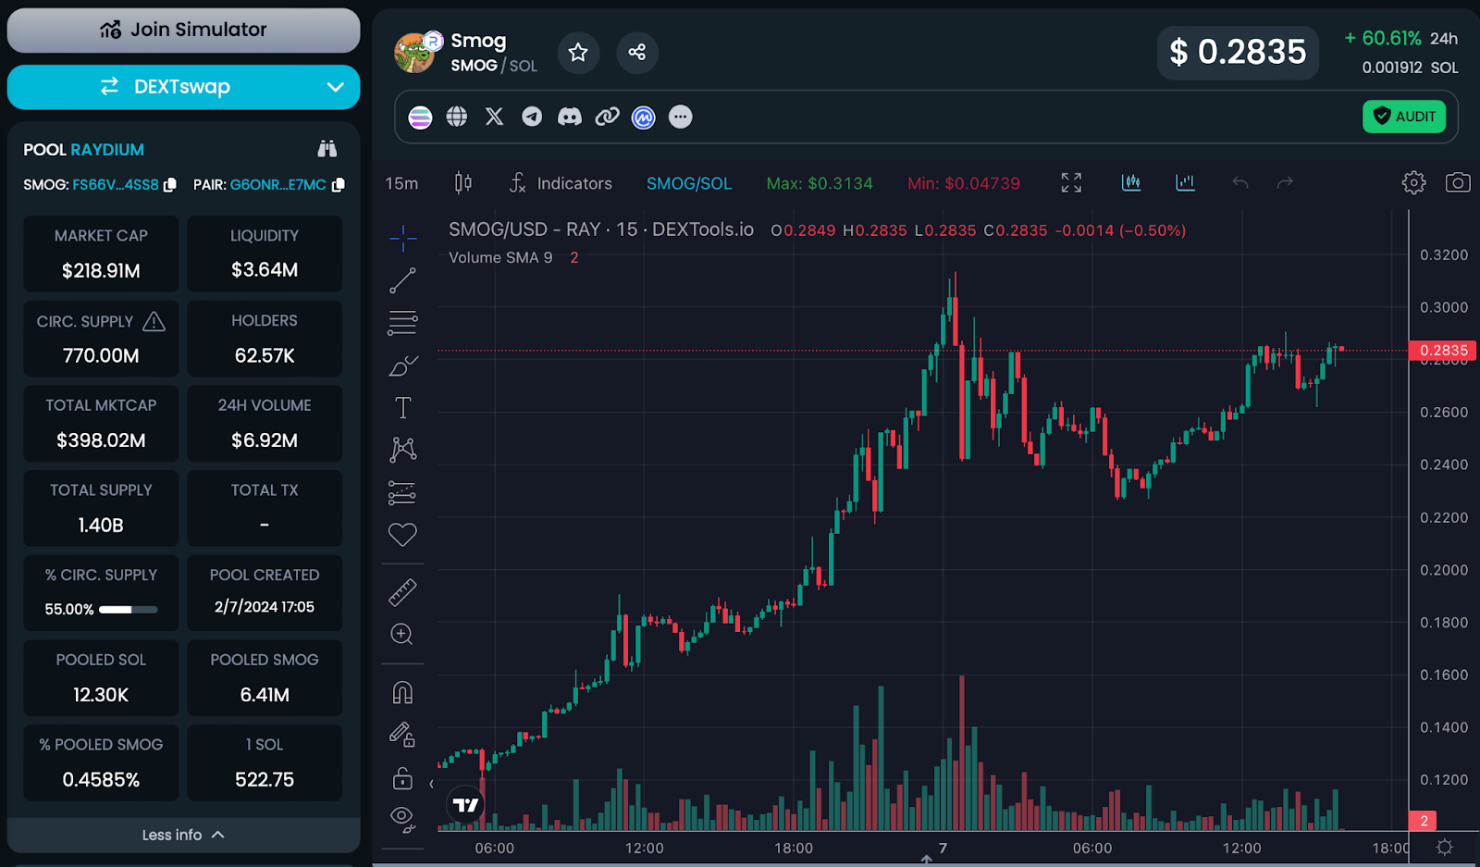Click the zoom in tool

click(402, 634)
